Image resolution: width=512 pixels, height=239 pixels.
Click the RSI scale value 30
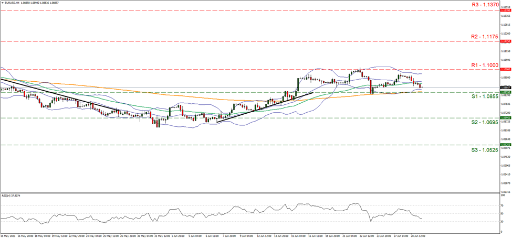pos(502,221)
